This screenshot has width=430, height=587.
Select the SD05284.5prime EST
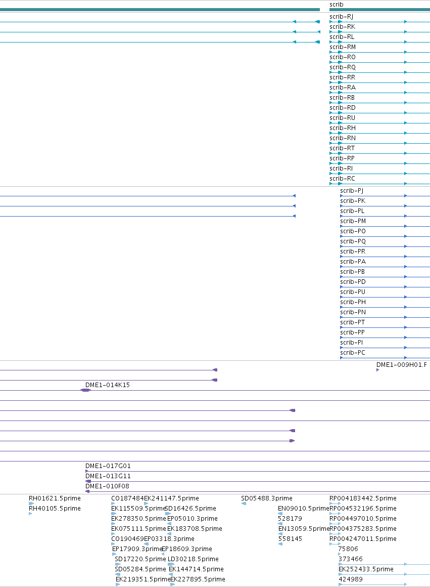point(140,569)
